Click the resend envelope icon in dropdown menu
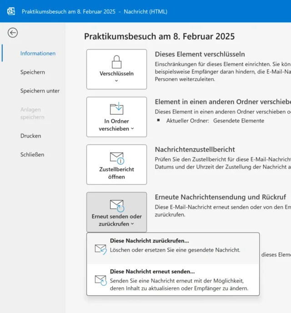Viewport: 291px width, 313px height. pyautogui.click(x=100, y=280)
